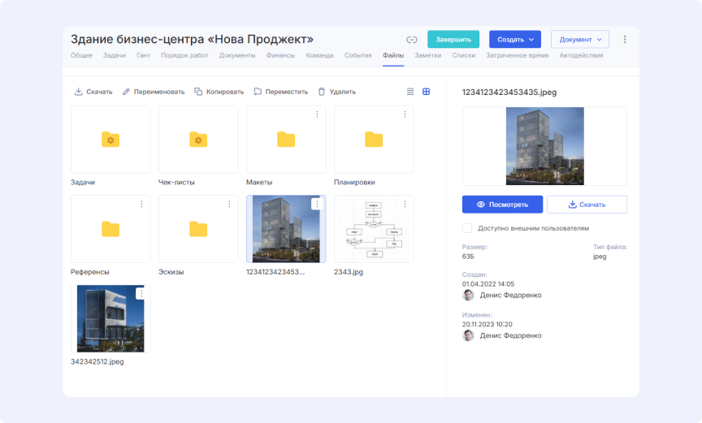
Task: Open the three-dot menu in project header
Action: [624, 39]
